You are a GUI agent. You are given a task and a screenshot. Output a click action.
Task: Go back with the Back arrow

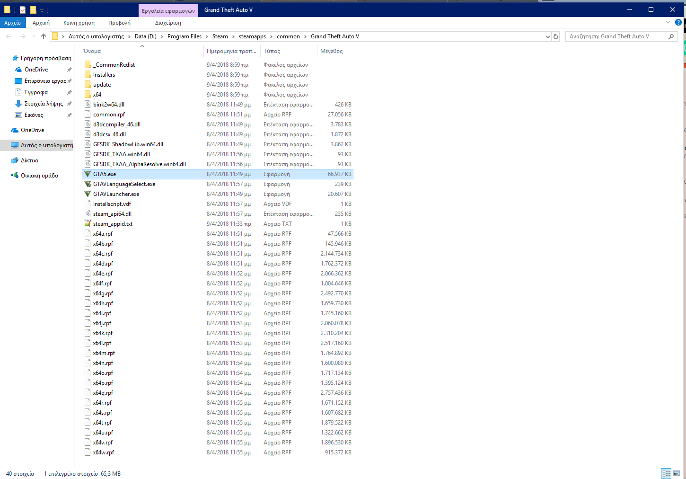click(x=9, y=36)
